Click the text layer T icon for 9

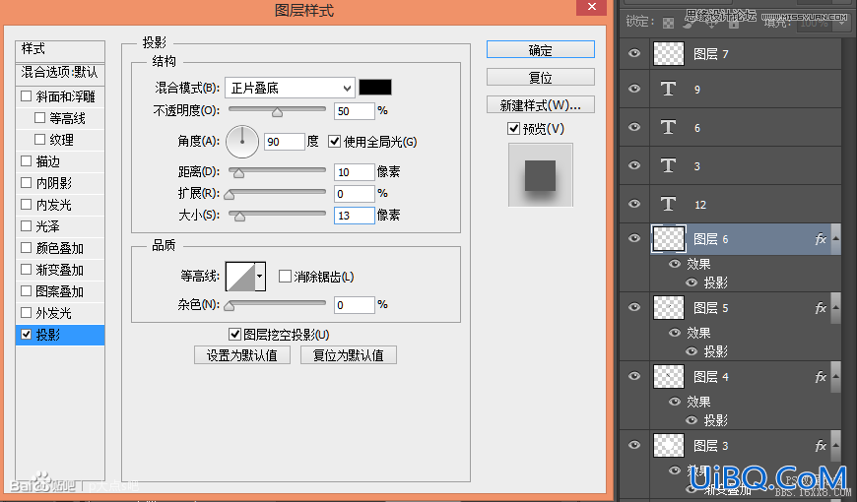click(x=668, y=89)
